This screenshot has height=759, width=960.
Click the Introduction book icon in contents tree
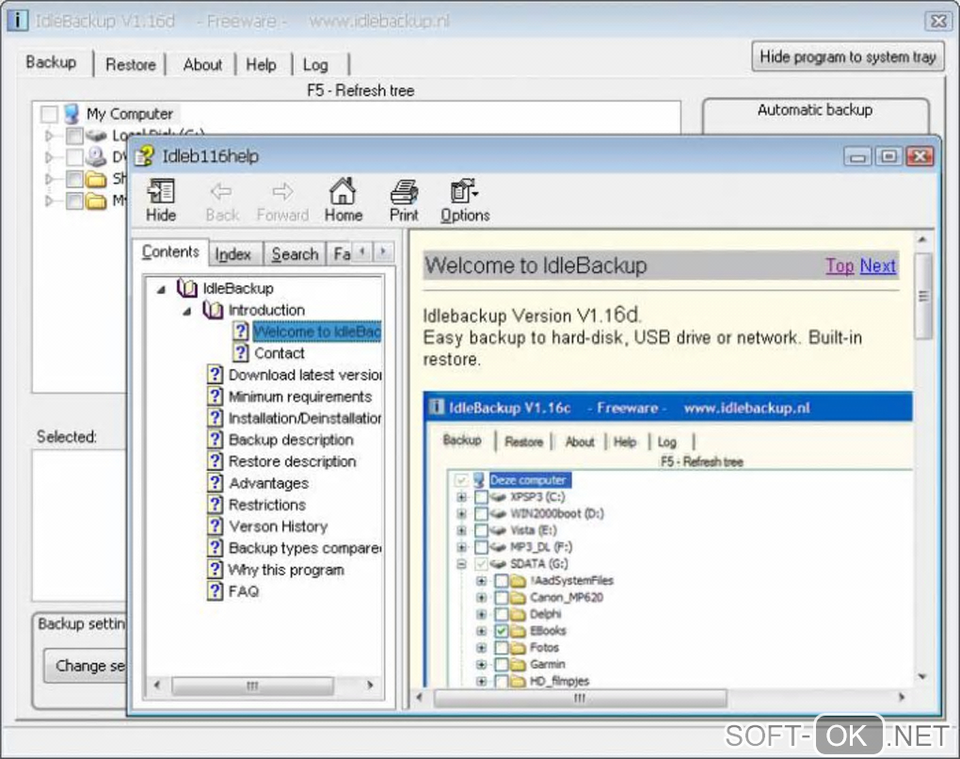point(213,310)
